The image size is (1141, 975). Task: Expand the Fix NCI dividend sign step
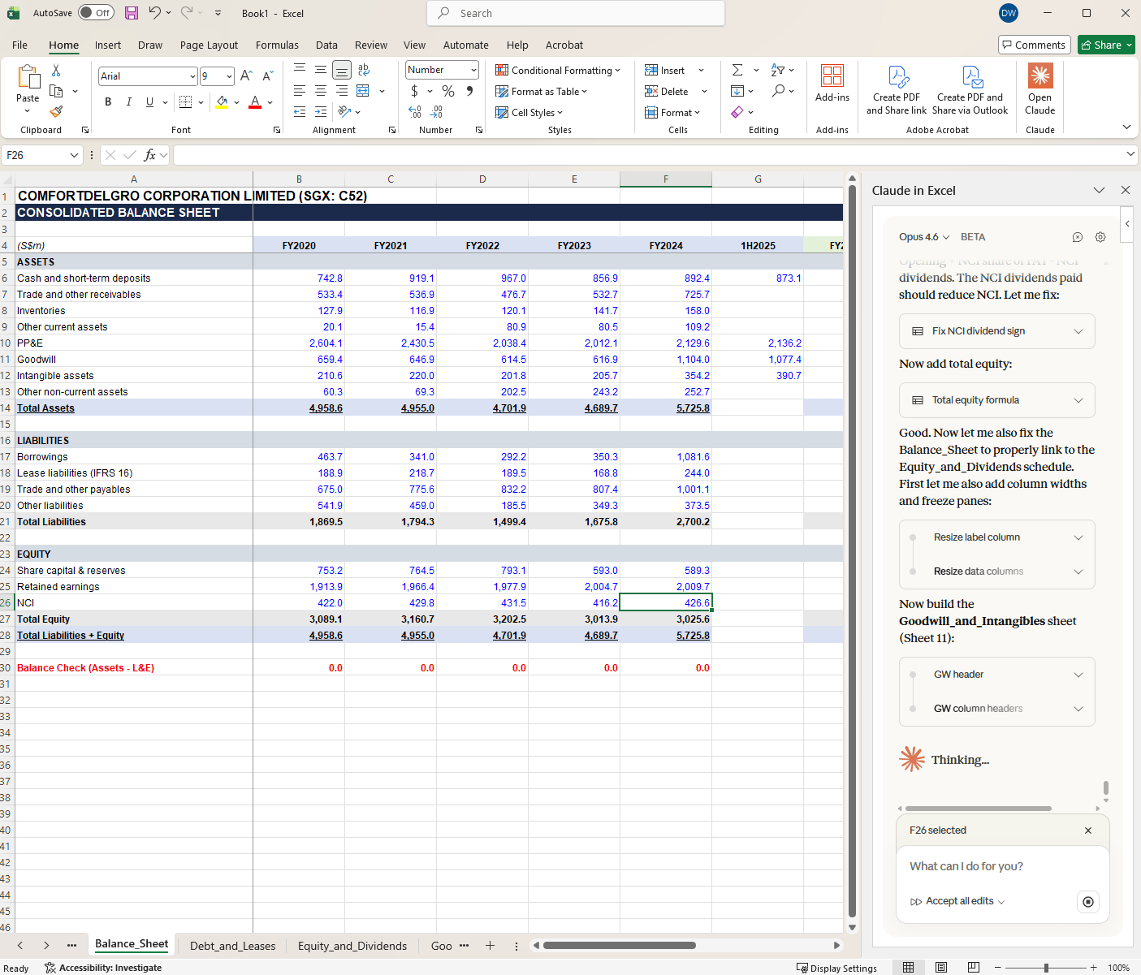click(x=997, y=331)
